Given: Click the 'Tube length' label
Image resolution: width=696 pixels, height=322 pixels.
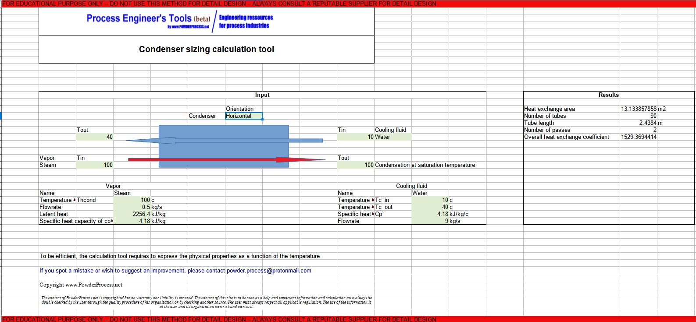Looking at the screenshot, I should 539,123.
